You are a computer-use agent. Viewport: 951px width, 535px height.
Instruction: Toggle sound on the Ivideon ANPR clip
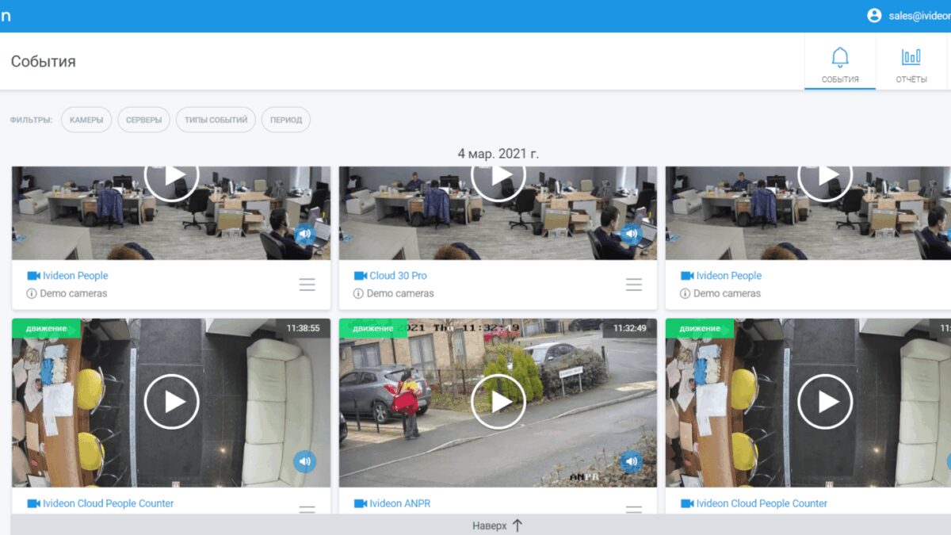(631, 461)
